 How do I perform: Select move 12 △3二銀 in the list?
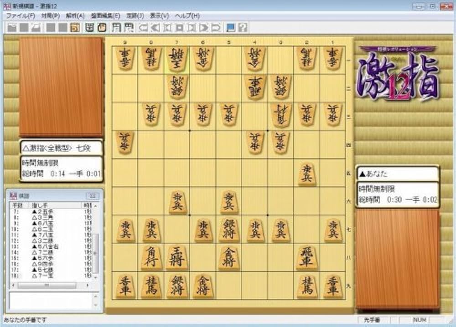click(51, 240)
